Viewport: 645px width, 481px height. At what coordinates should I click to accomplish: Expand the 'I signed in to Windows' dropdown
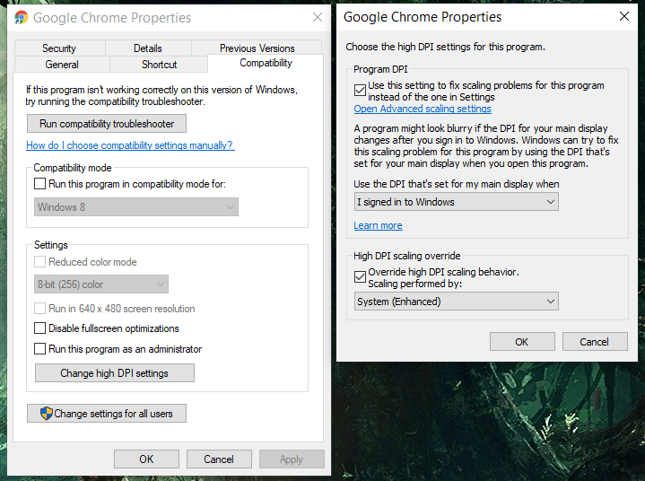[x=457, y=202]
